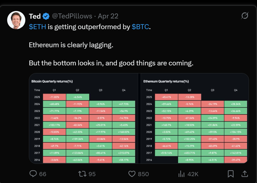The width and height of the screenshot is (257, 183).
Task: Click the 850 likes count
Action: click(143, 174)
